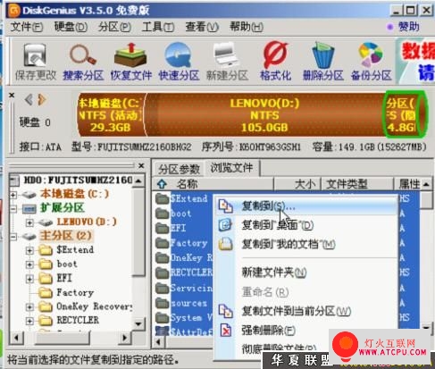The image size is (435, 369).
Task: Click the 删除分区 delete partition icon
Action: click(x=323, y=62)
